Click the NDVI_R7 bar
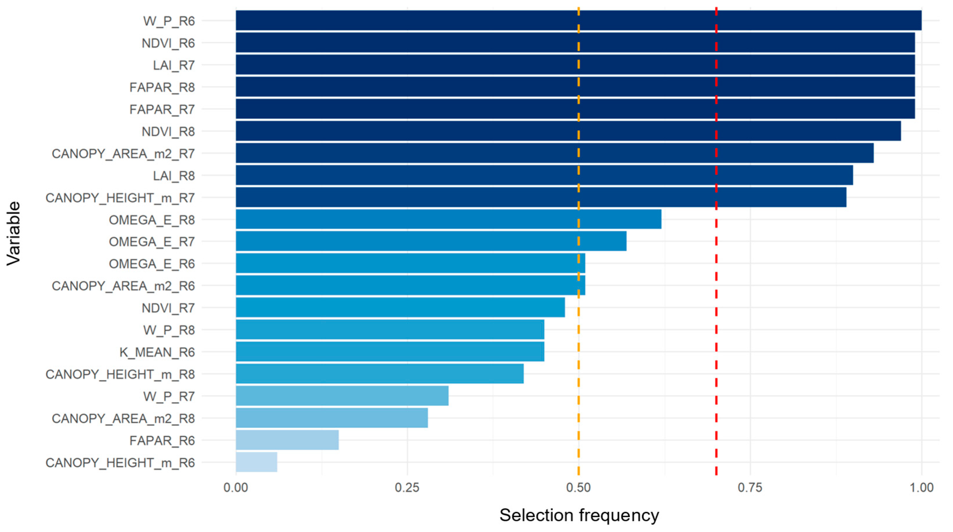 [x=400, y=308]
